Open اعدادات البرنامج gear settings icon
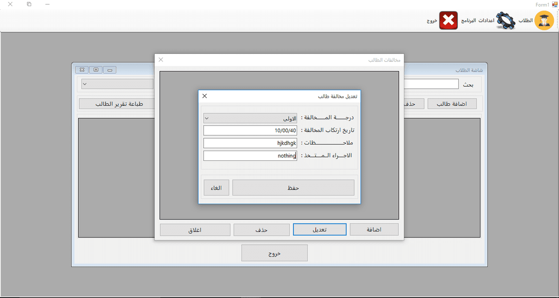Image resolution: width=559 pixels, height=298 pixels. tap(505, 21)
